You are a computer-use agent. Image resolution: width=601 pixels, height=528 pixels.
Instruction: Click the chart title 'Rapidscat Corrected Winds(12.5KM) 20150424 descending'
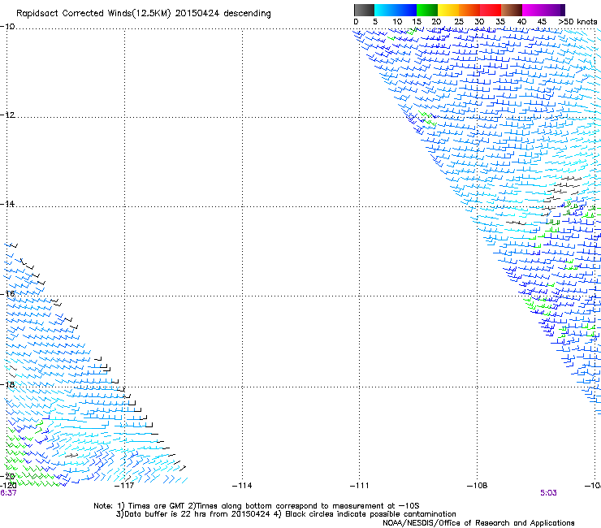point(144,13)
